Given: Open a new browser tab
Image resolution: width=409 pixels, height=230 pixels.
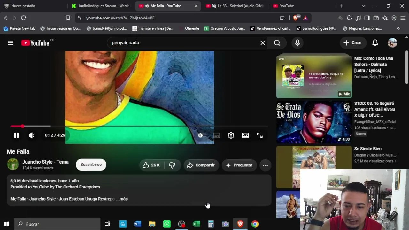Looking at the screenshot, I should click(342, 6).
